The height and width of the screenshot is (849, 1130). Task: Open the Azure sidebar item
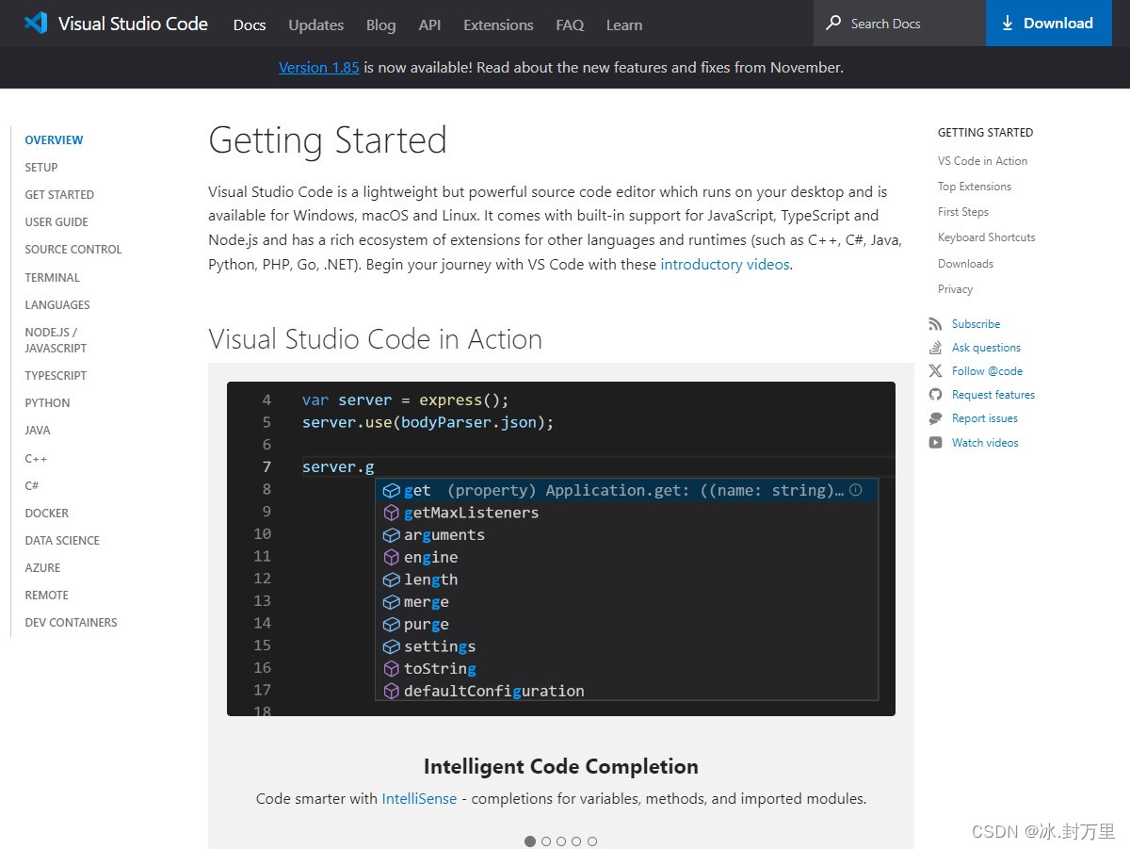42,567
